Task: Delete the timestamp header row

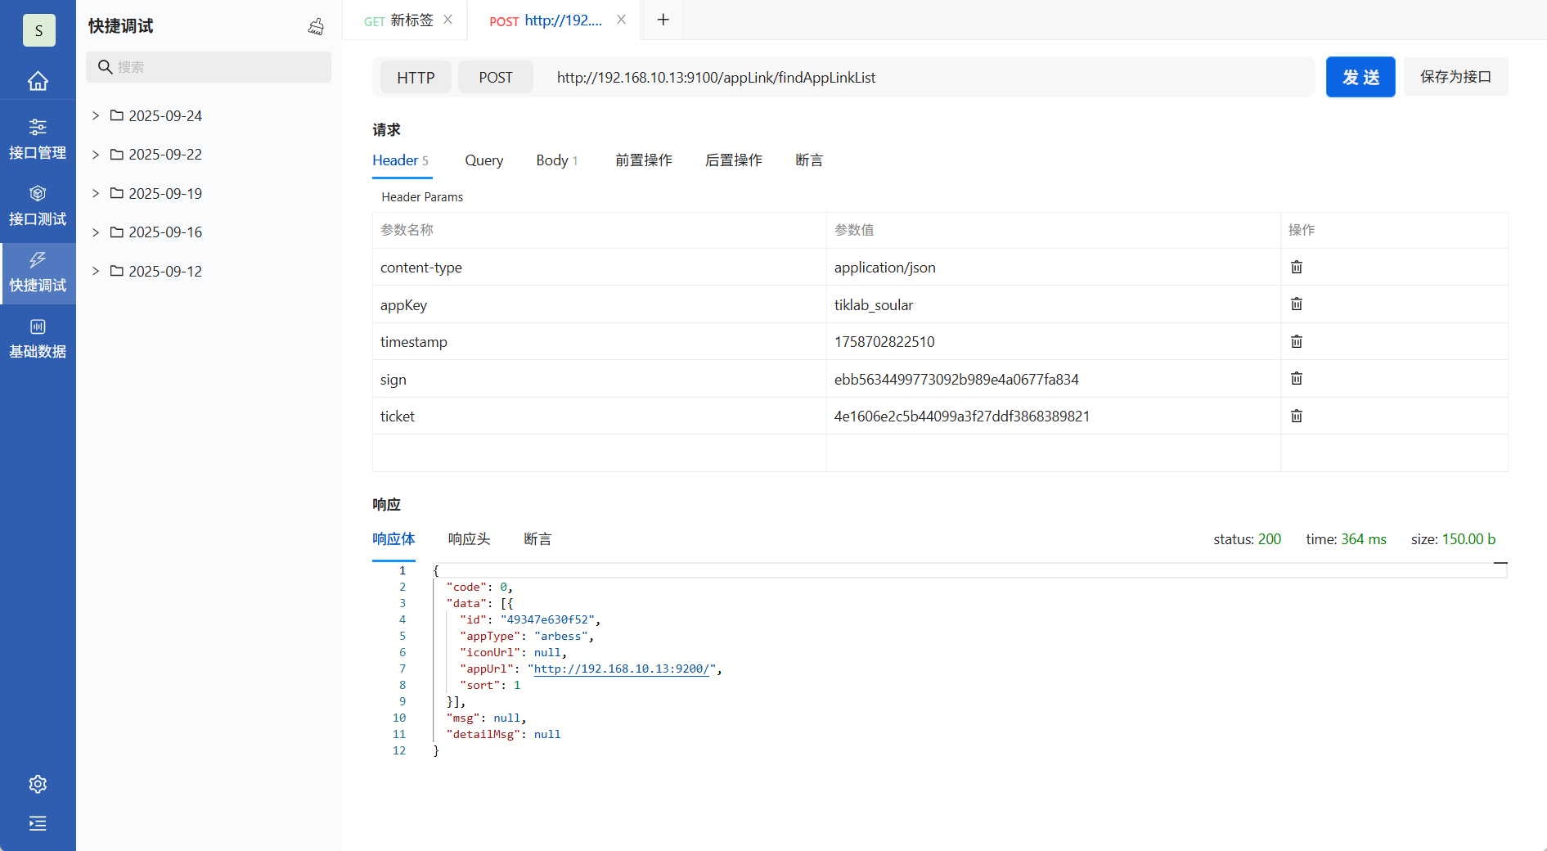Action: point(1297,341)
